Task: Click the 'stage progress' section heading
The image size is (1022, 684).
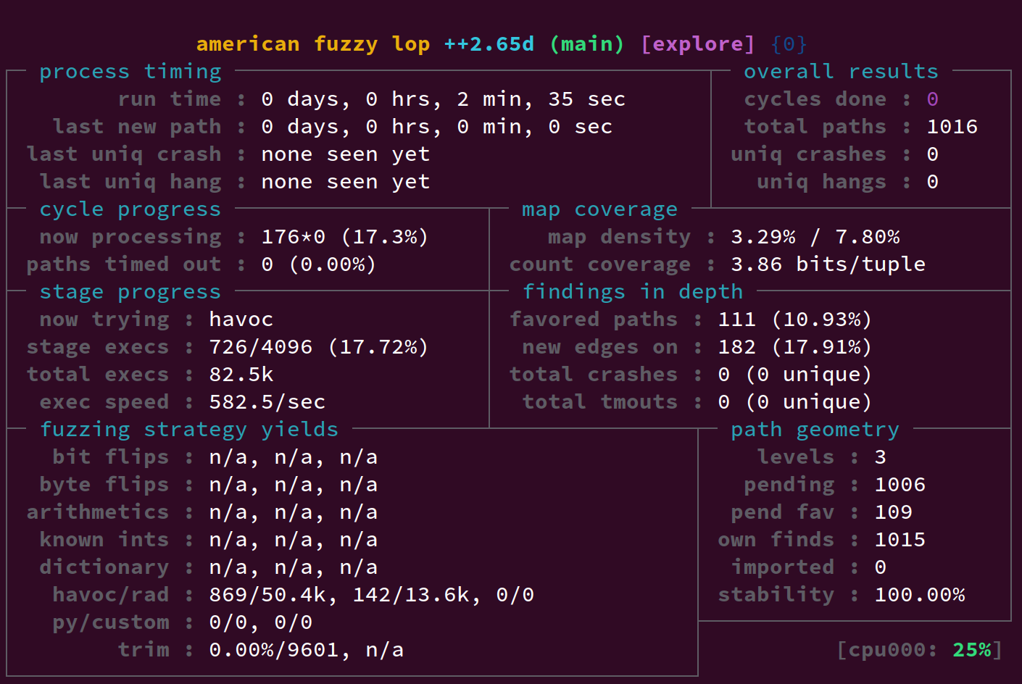Action: pyautogui.click(x=130, y=292)
